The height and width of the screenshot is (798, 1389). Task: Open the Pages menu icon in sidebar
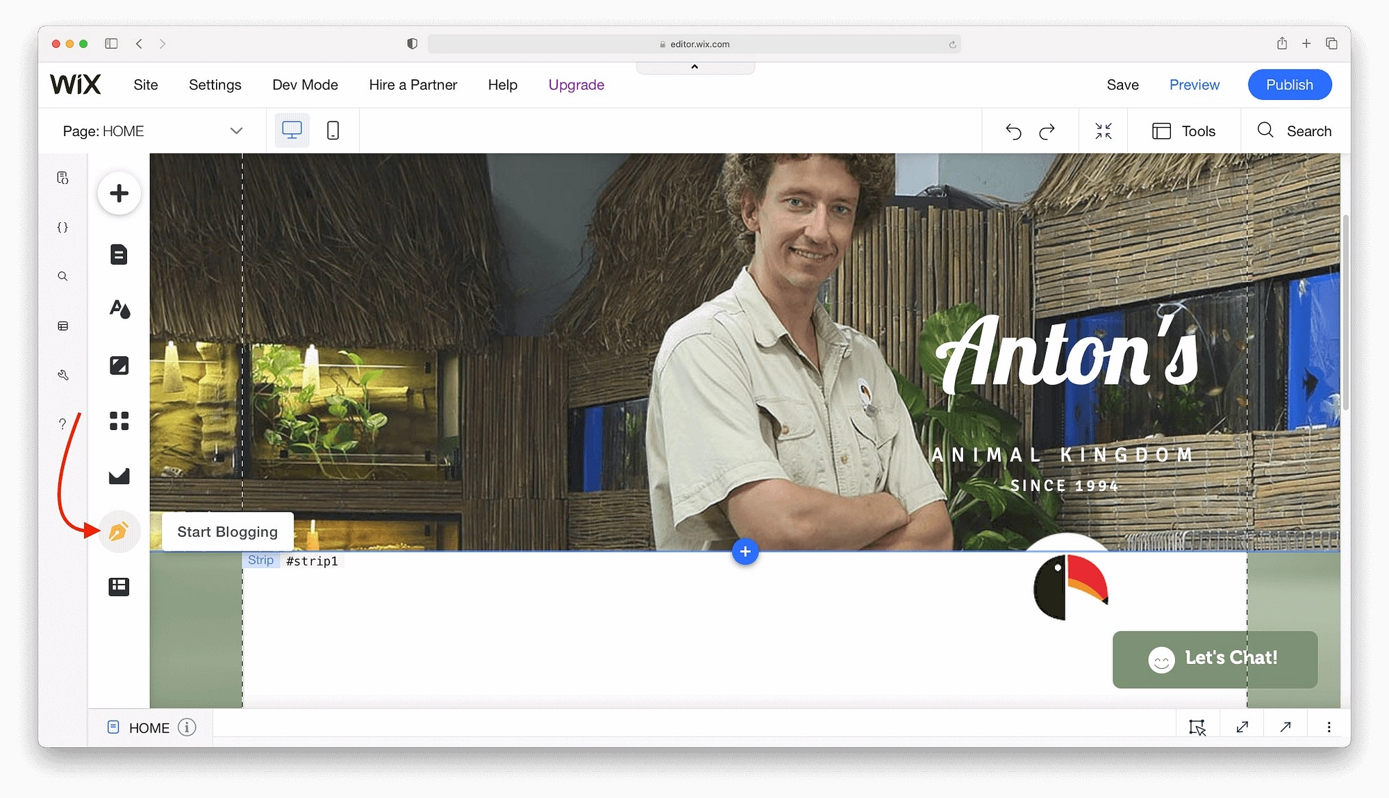click(119, 254)
